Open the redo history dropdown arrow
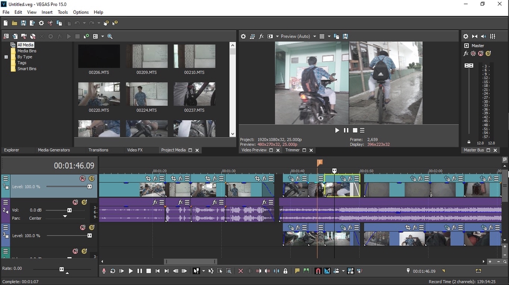The height and width of the screenshot is (285, 509). (x=99, y=23)
